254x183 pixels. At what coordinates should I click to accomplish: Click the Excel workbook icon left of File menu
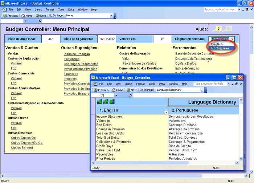pyautogui.click(x=4, y=9)
